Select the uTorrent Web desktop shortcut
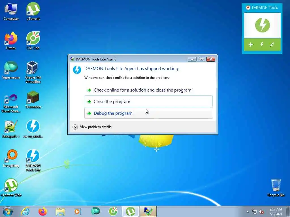290x217 pixels. pyautogui.click(x=11, y=188)
